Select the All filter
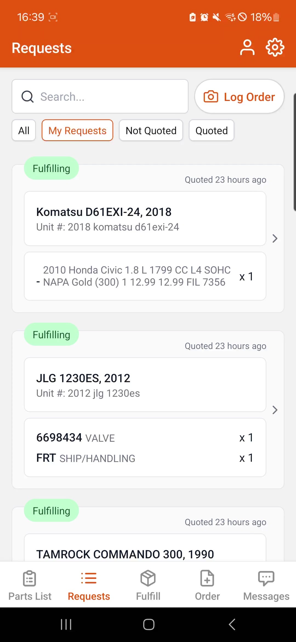296x642 pixels. [24, 131]
